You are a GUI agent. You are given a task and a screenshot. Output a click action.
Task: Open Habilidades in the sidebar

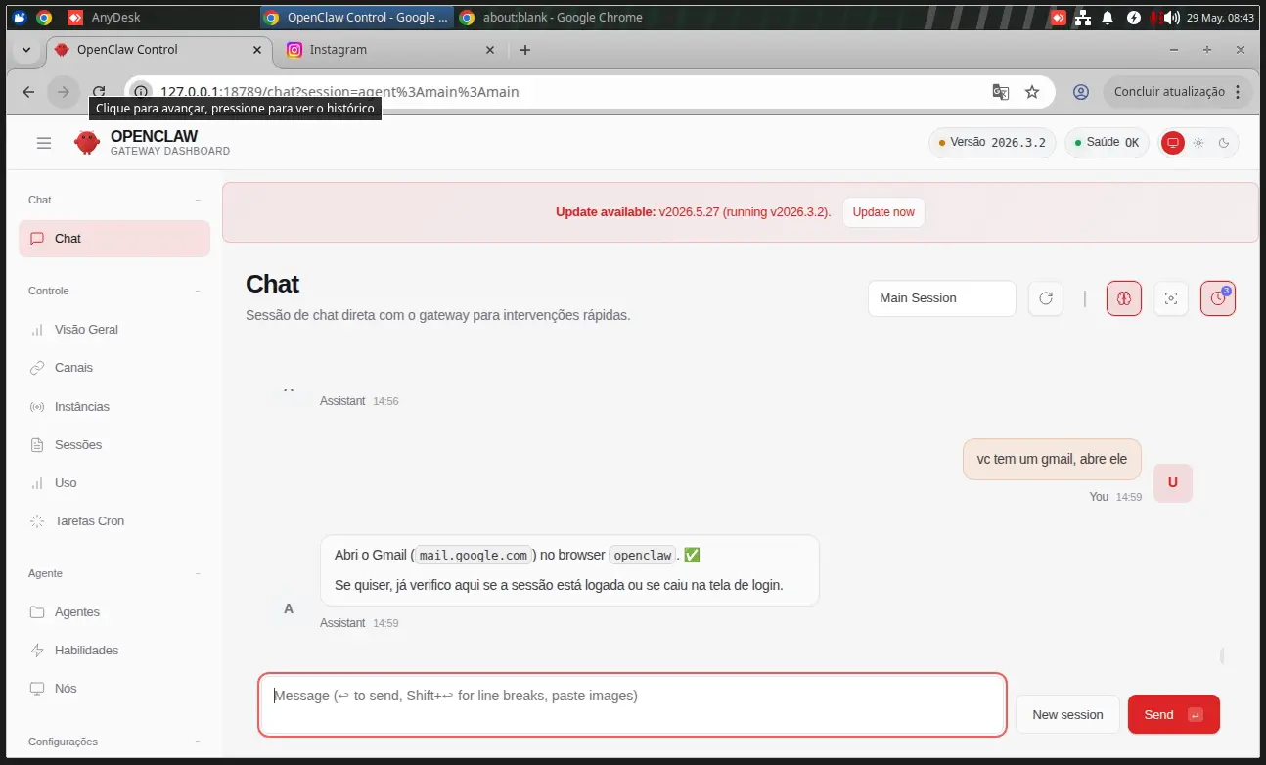point(114,650)
